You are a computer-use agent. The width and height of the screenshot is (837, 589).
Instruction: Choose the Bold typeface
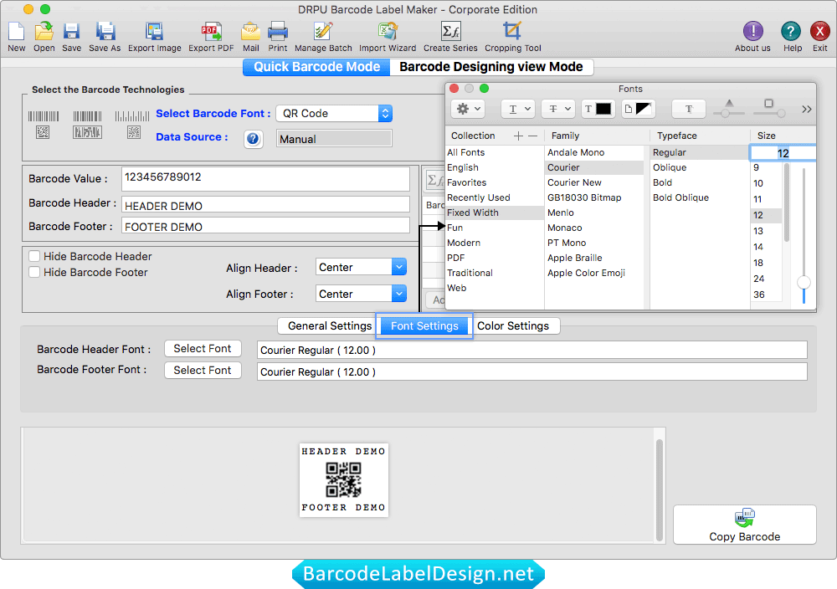pyautogui.click(x=699, y=182)
